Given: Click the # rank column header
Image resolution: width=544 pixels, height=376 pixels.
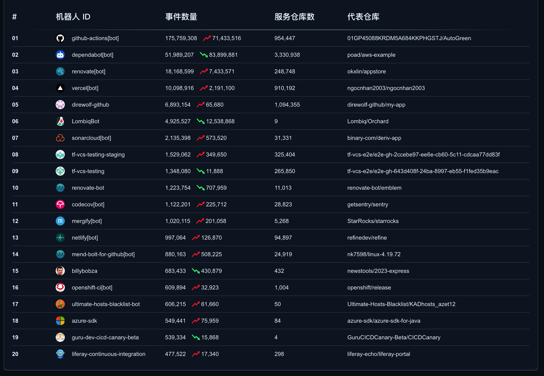Looking at the screenshot, I should (x=14, y=17).
